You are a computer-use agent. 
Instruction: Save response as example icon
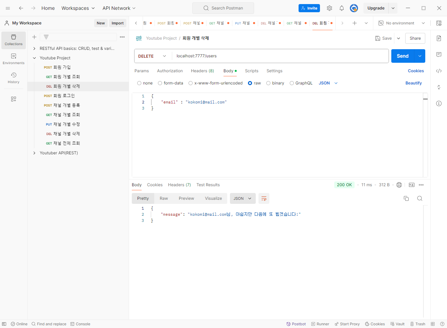coord(412,185)
